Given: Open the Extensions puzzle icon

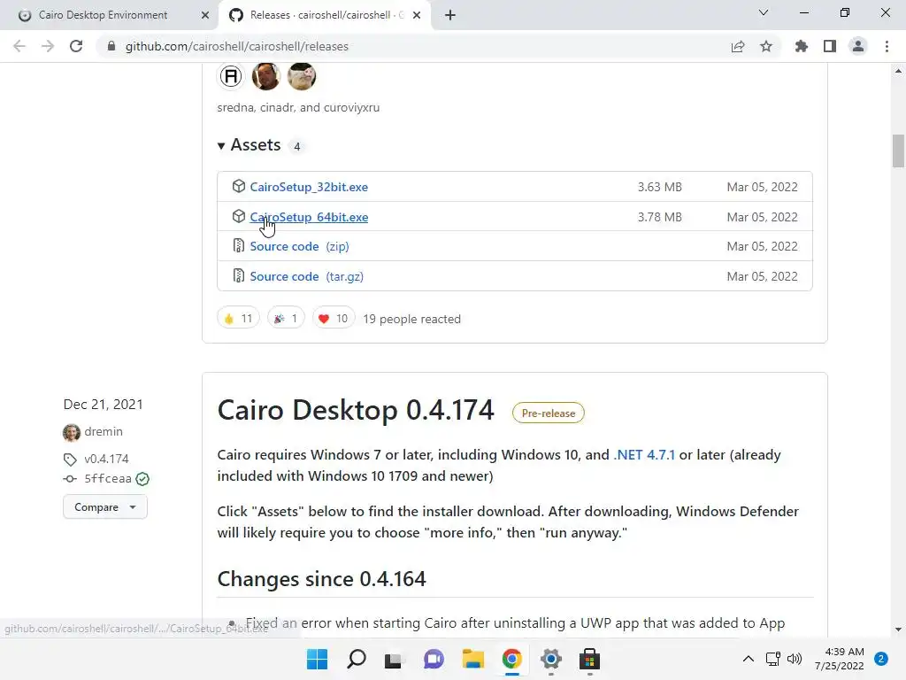Looking at the screenshot, I should click(801, 46).
